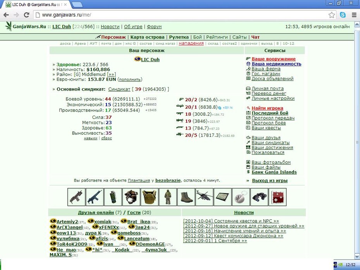Go to the Рулетка section
Image resolution: width=360 pixels, height=270 pixels.
pos(179,37)
